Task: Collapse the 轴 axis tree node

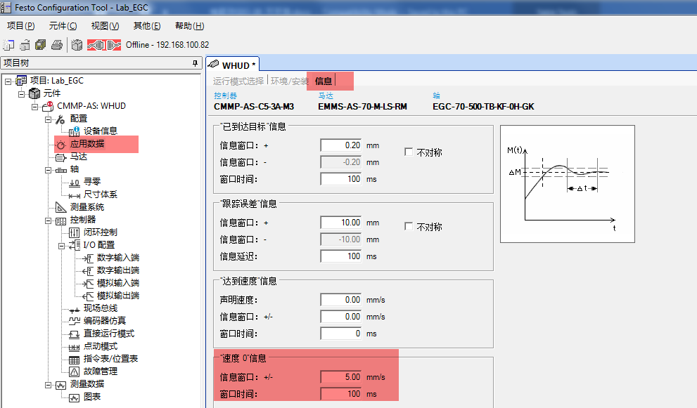Action: [48, 170]
